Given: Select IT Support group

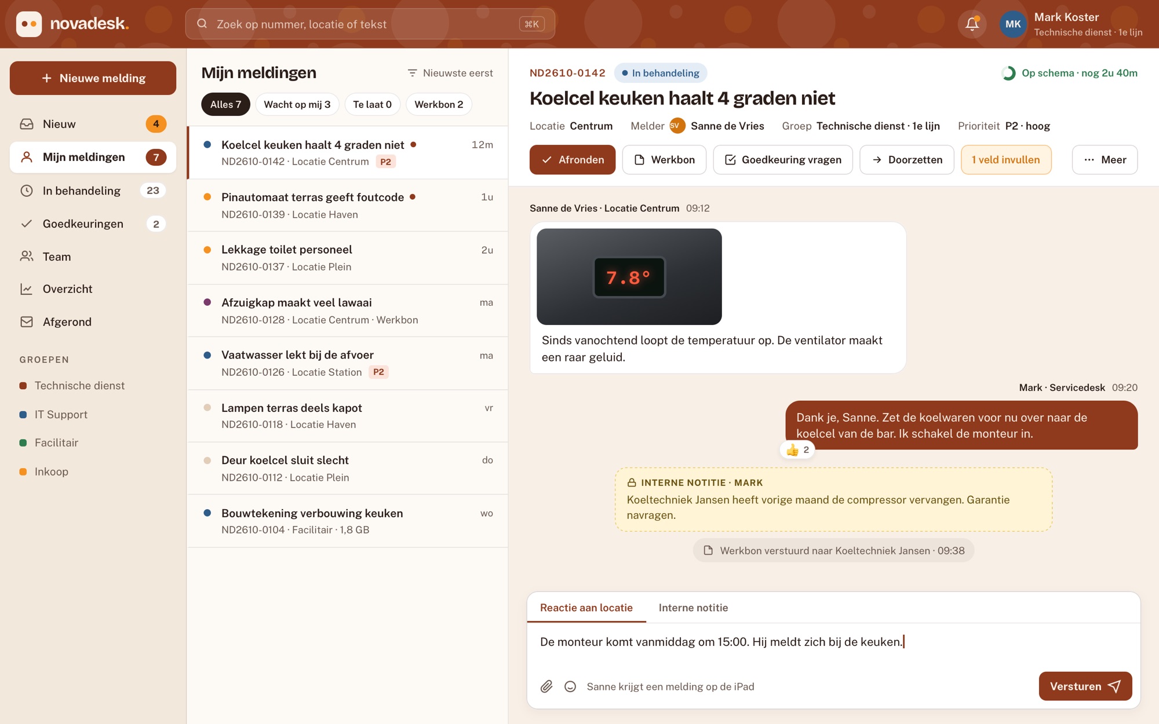Looking at the screenshot, I should pos(53,415).
